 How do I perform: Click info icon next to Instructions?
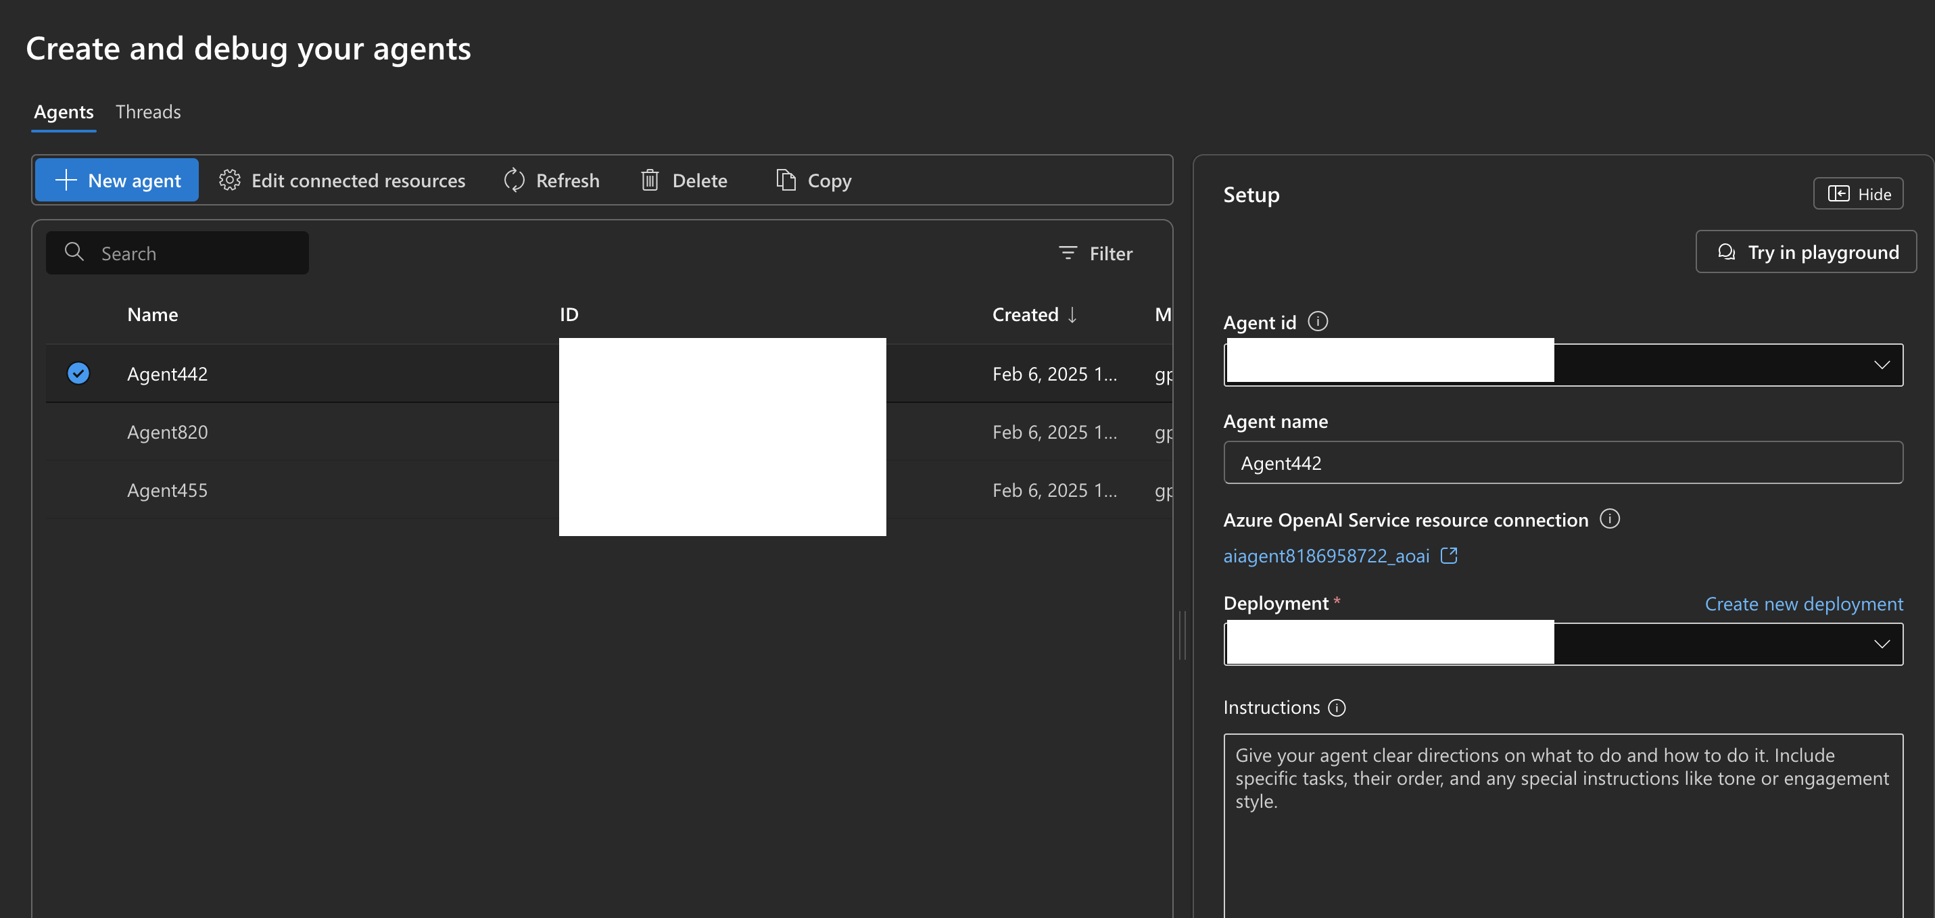click(x=1337, y=708)
